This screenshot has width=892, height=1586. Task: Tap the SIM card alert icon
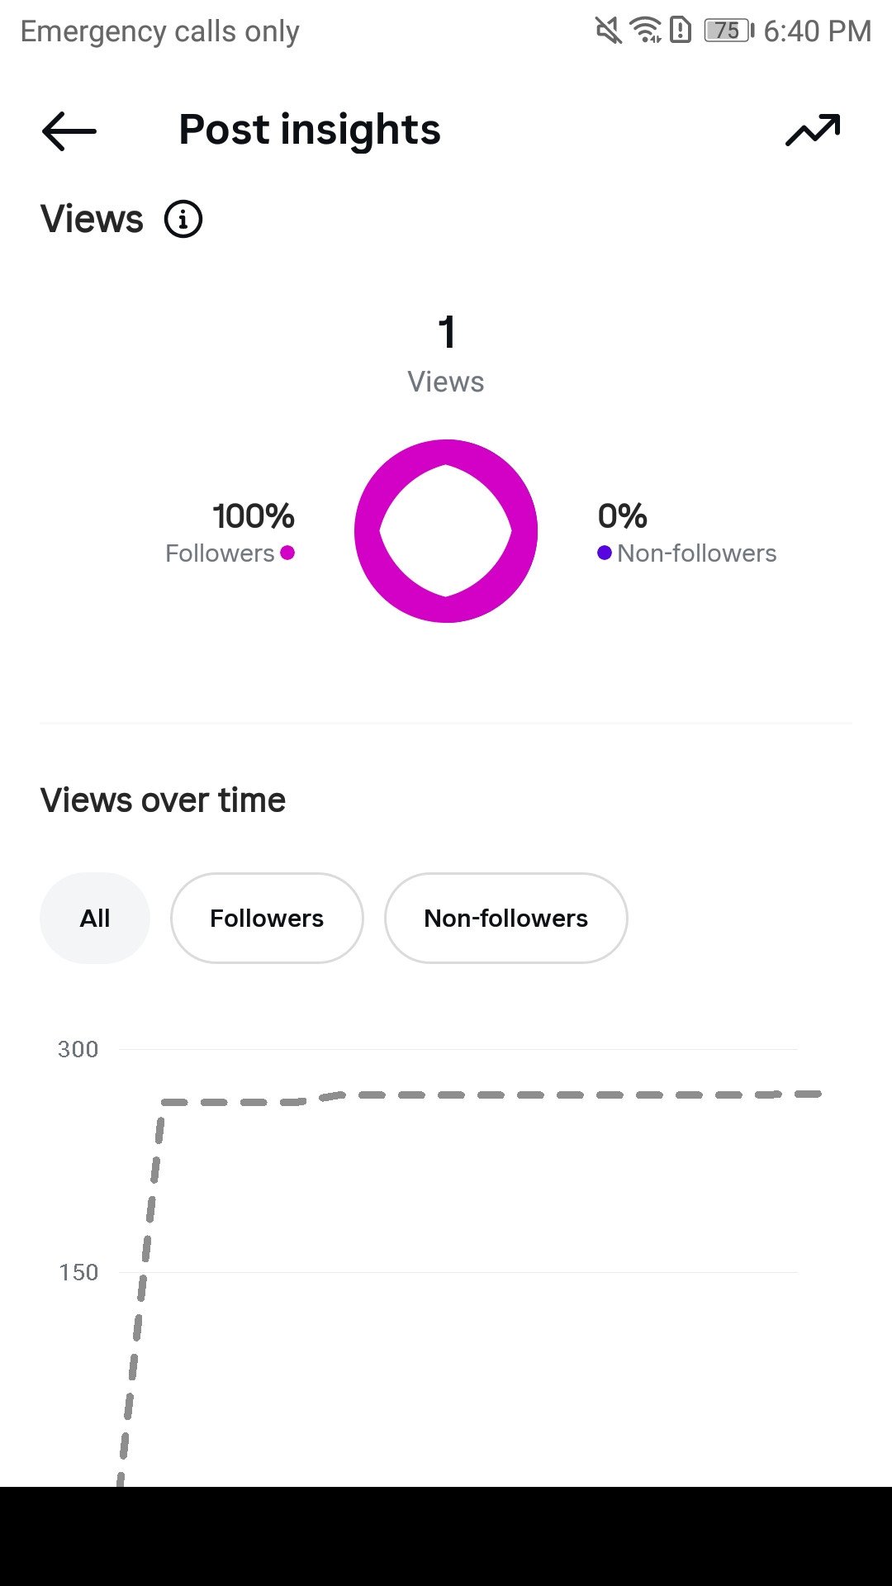coord(681,31)
